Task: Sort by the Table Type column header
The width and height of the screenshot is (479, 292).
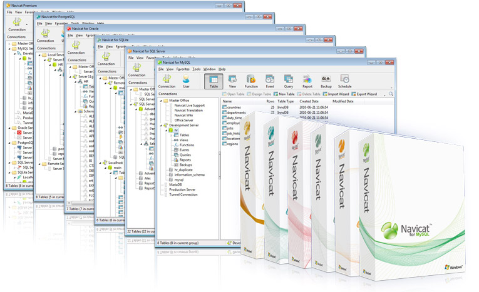Action: pos(286,101)
